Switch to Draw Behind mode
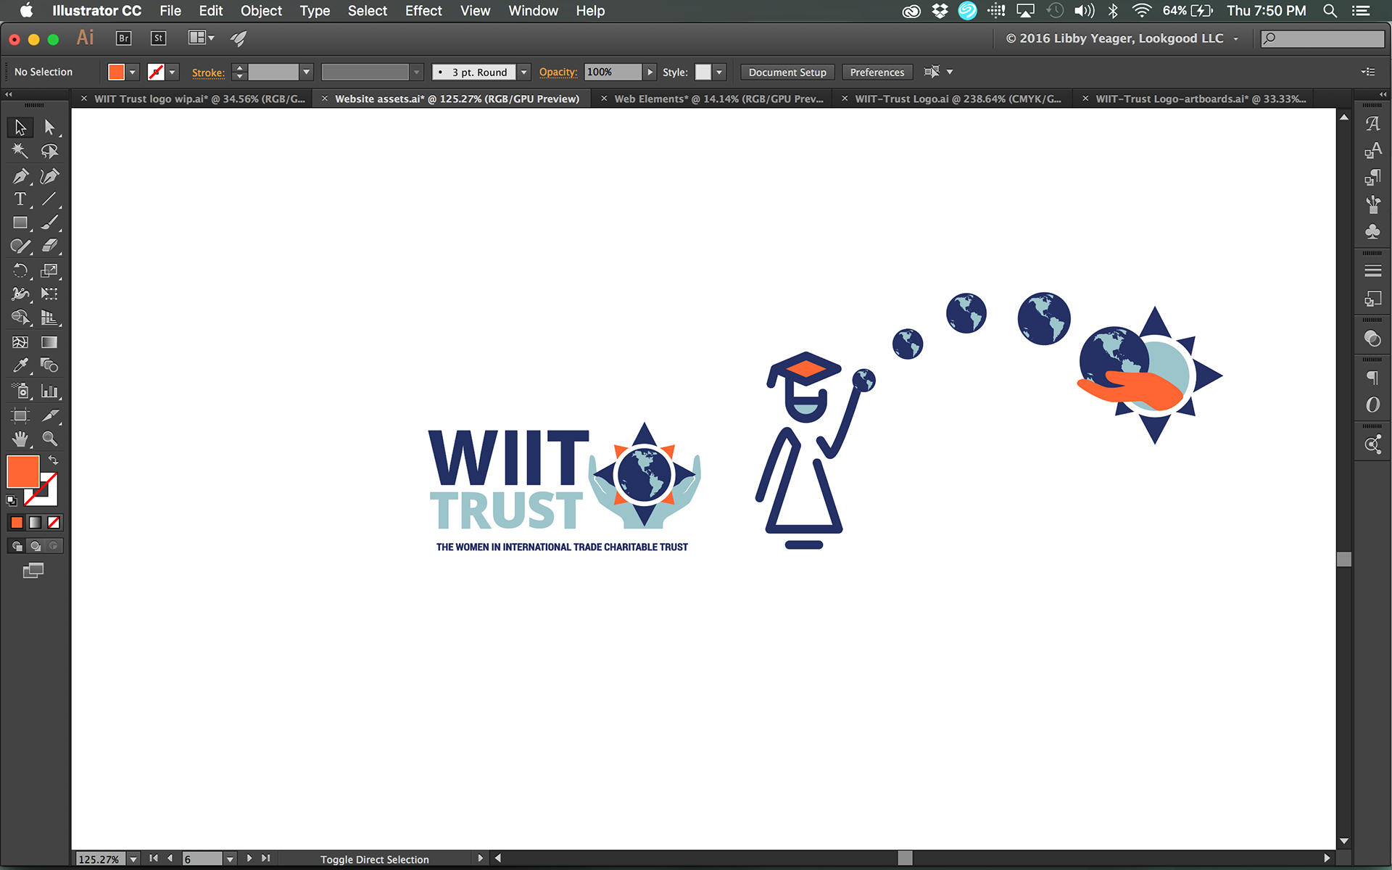 pos(36,546)
